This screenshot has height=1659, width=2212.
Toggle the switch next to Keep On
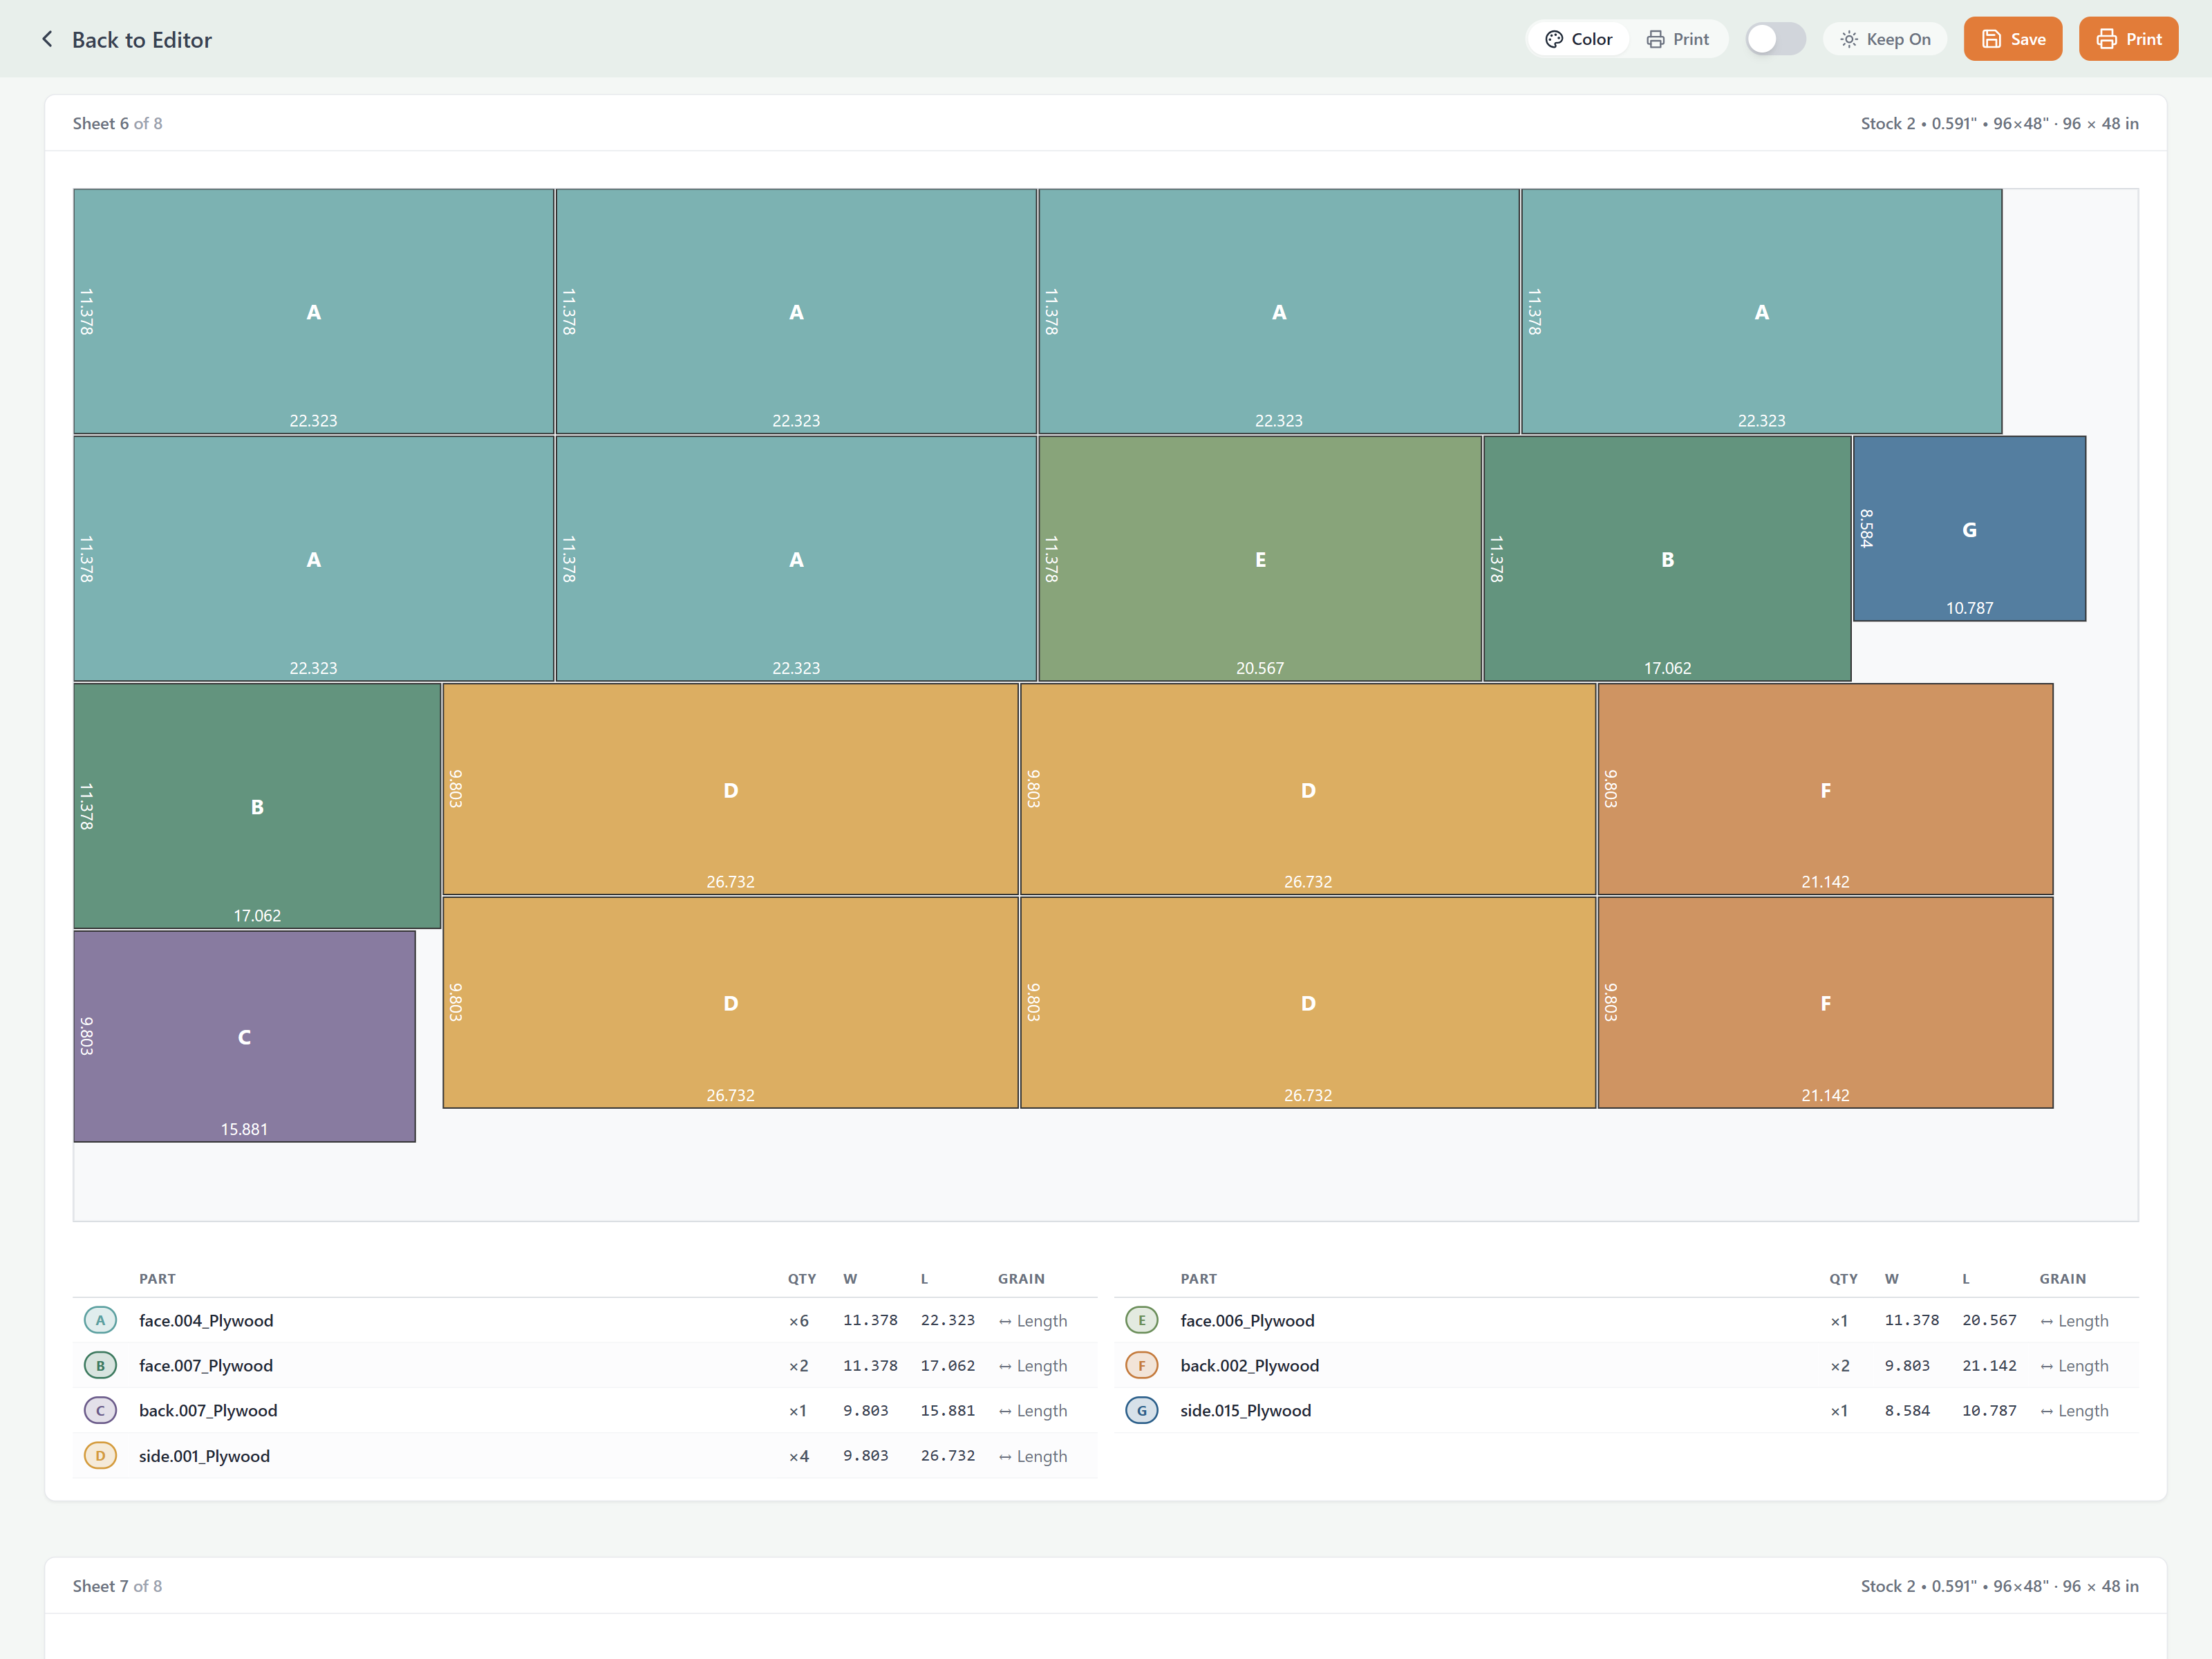1775,39
